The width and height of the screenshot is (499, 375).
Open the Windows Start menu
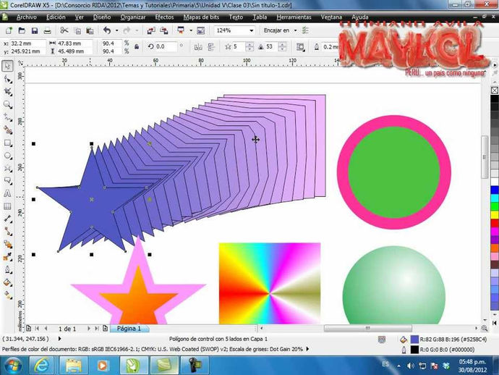(13, 366)
